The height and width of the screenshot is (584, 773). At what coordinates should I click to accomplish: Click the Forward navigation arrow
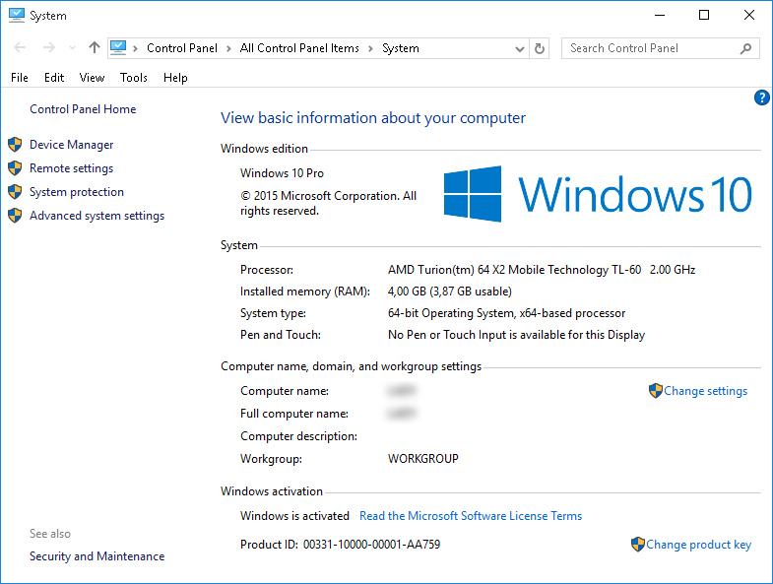(x=49, y=48)
